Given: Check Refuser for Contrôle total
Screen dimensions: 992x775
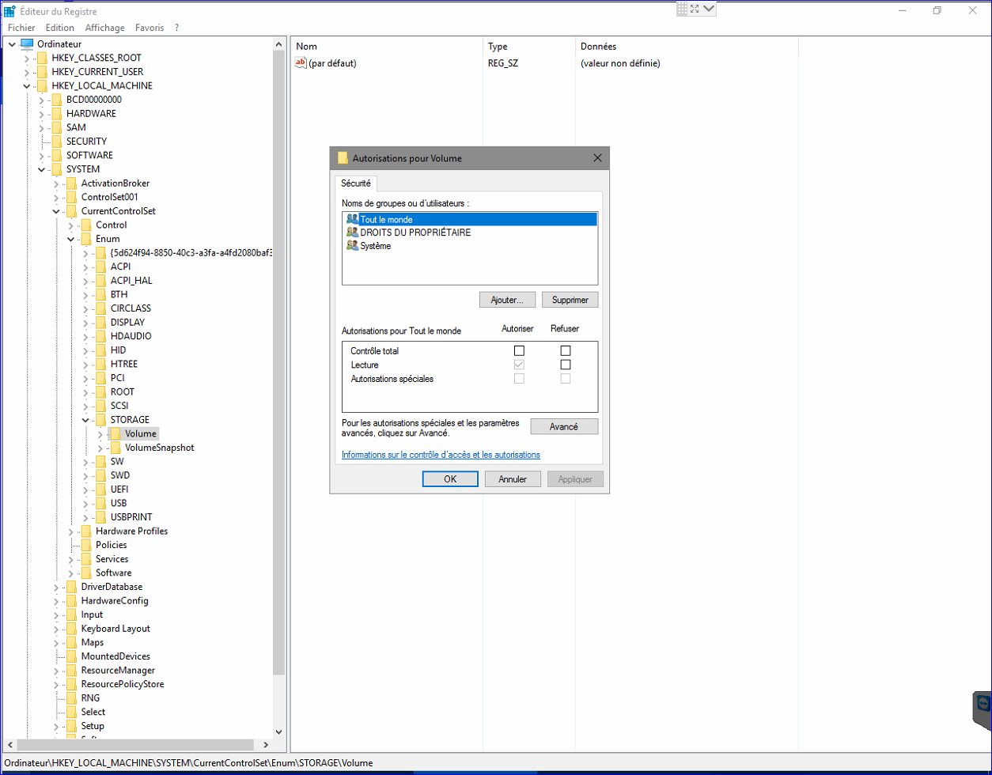Looking at the screenshot, I should pos(565,350).
